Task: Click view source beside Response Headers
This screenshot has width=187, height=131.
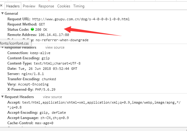Action: 55,47
